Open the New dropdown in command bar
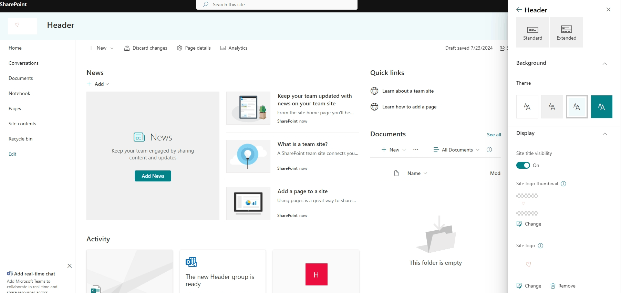The image size is (621, 293). click(101, 48)
